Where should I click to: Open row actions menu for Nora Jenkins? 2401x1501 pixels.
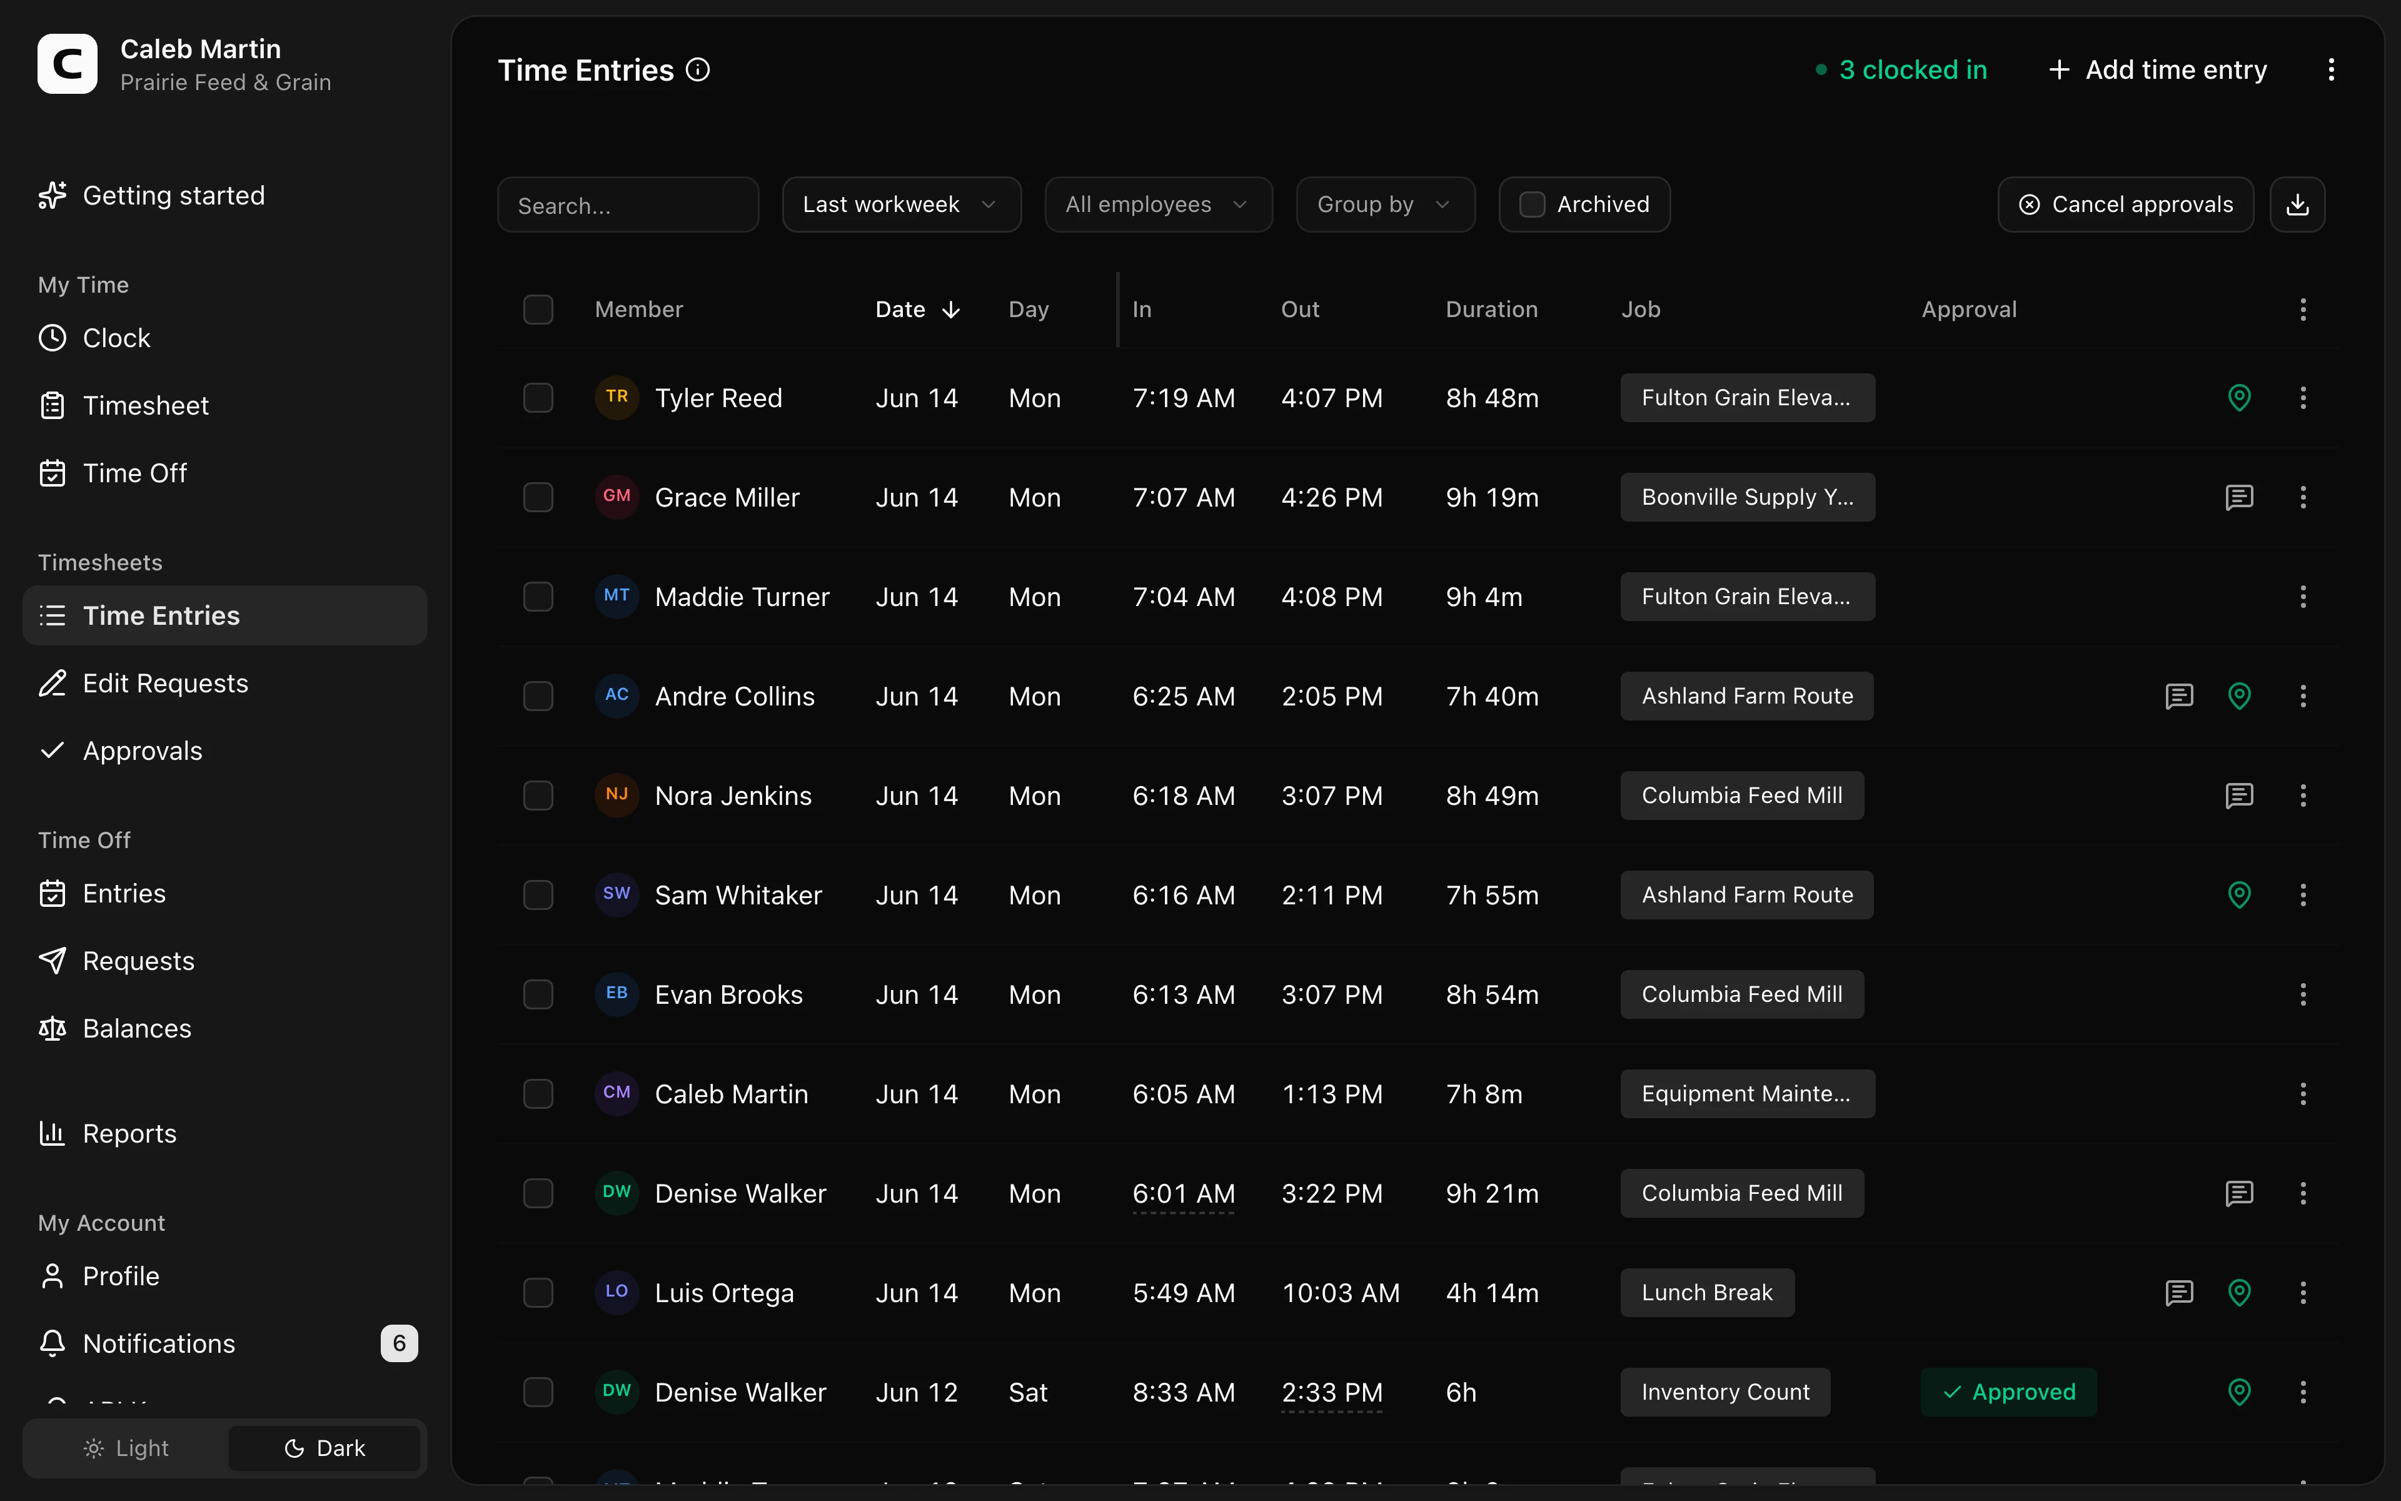tap(2303, 795)
